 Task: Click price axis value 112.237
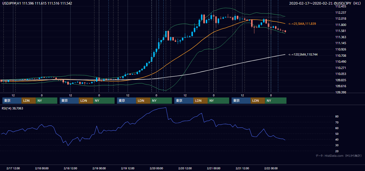pyautogui.click(x=340, y=13)
